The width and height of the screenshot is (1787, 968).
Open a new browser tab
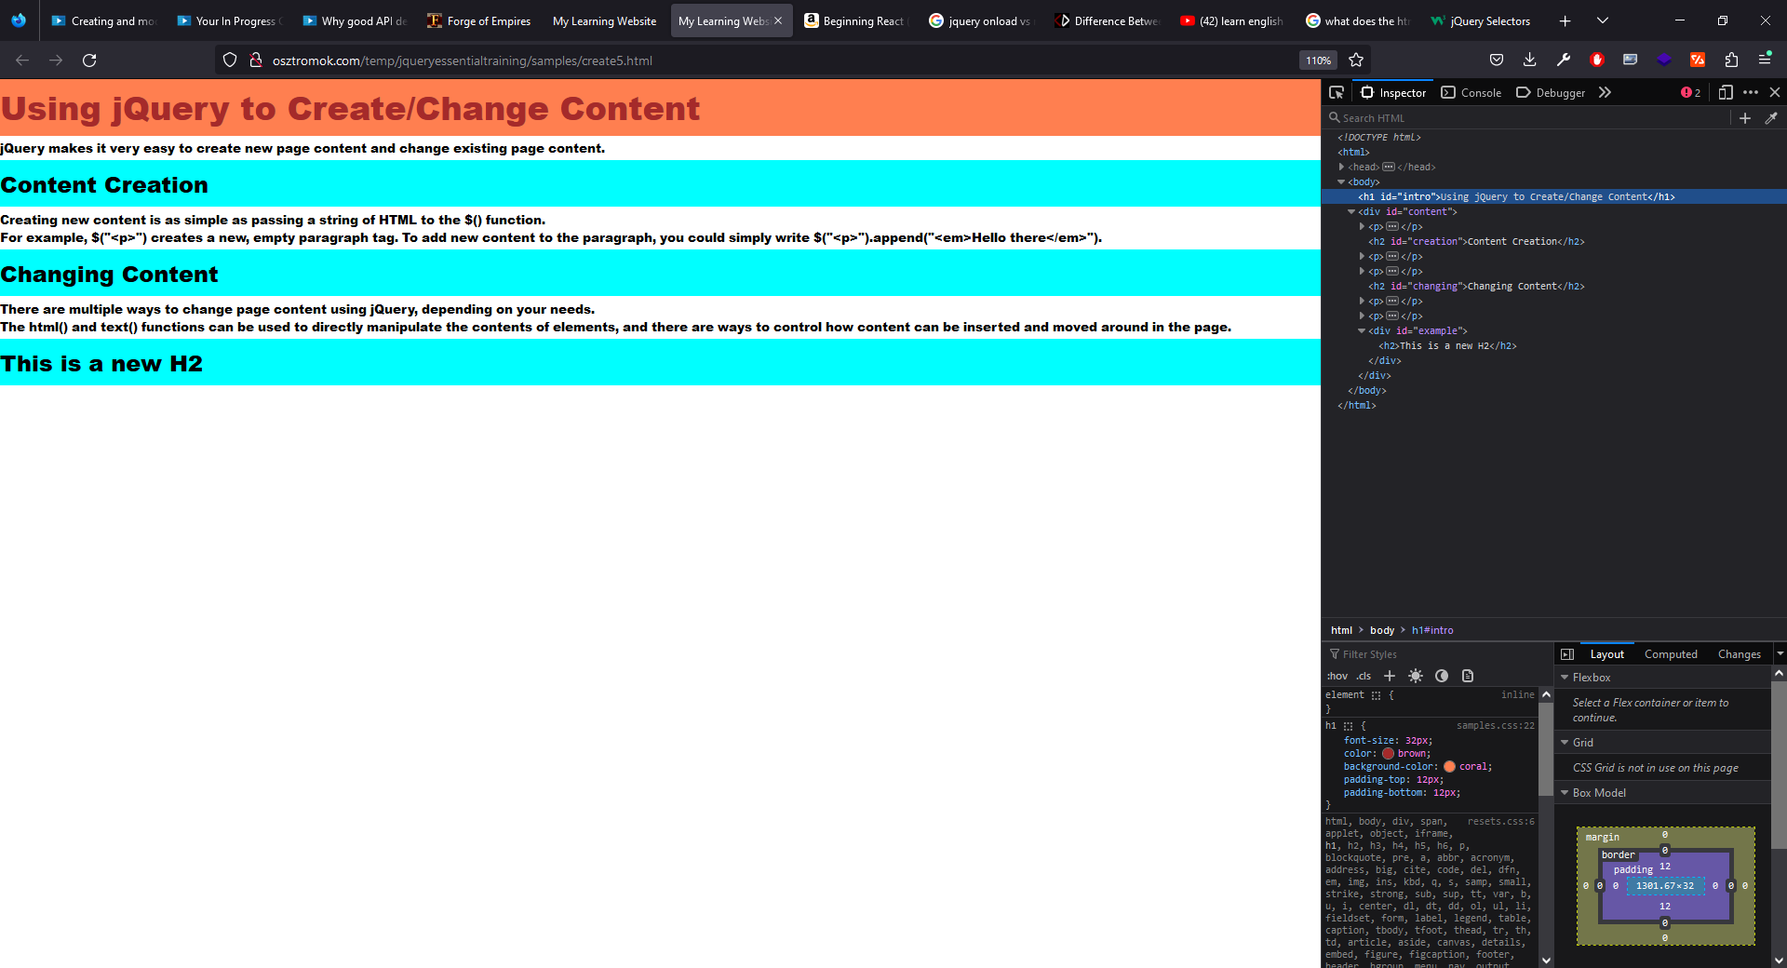(x=1565, y=20)
